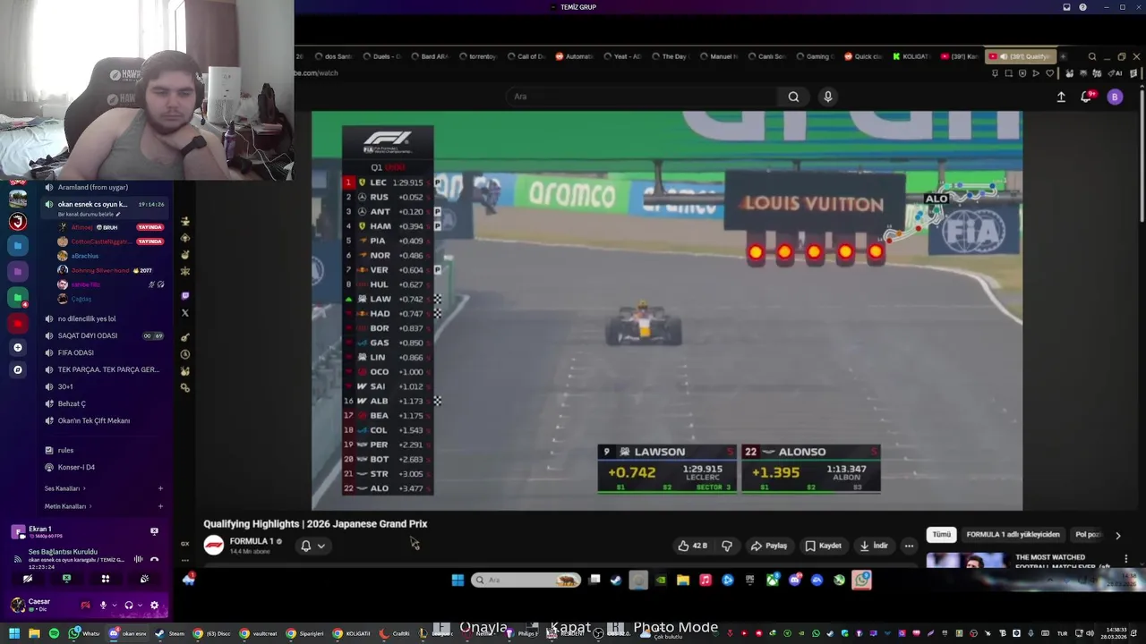Click the bottom taskbar Windows Start icon

pos(13,633)
